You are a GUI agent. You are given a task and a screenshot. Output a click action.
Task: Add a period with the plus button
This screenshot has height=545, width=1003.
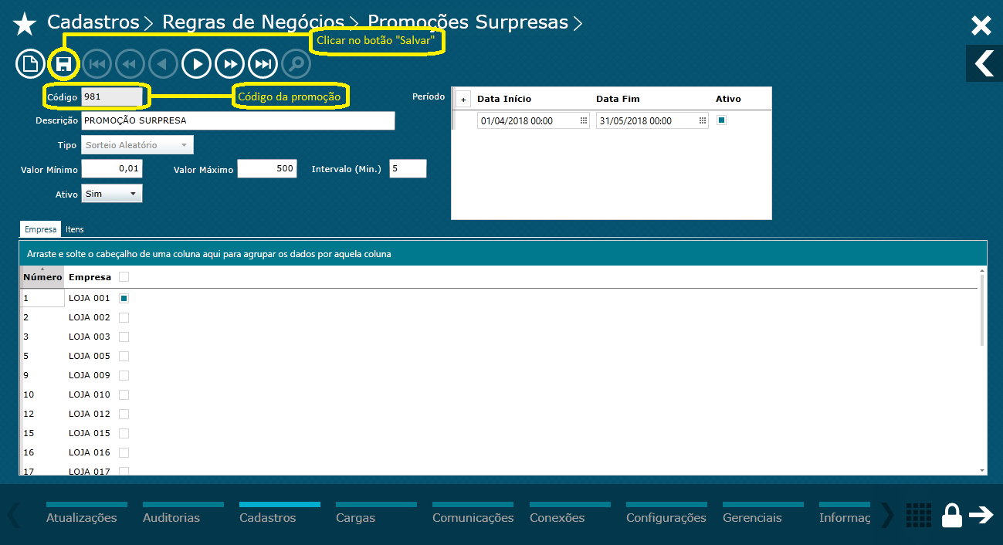463,100
